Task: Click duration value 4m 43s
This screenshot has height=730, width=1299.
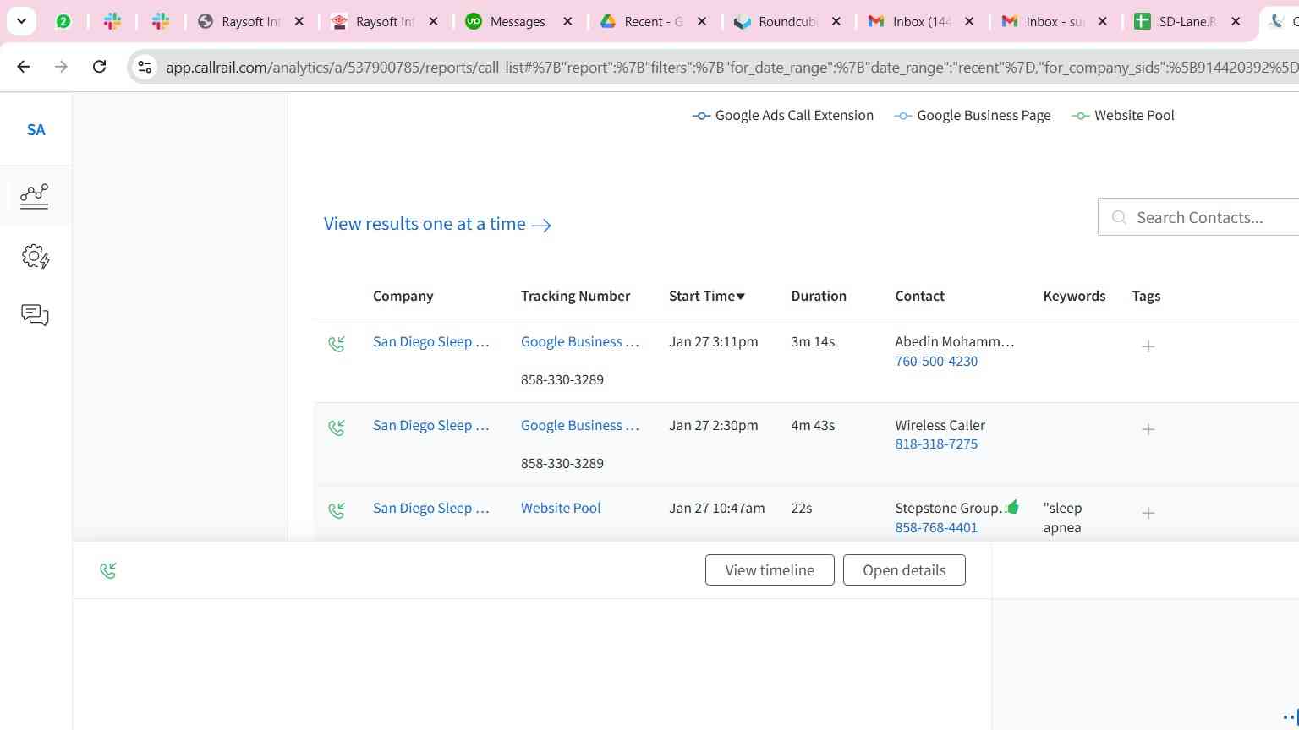Action: [813, 426]
